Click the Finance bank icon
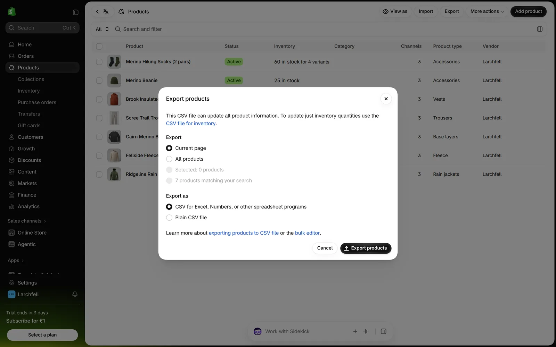This screenshot has height=347, width=556. [x=11, y=195]
